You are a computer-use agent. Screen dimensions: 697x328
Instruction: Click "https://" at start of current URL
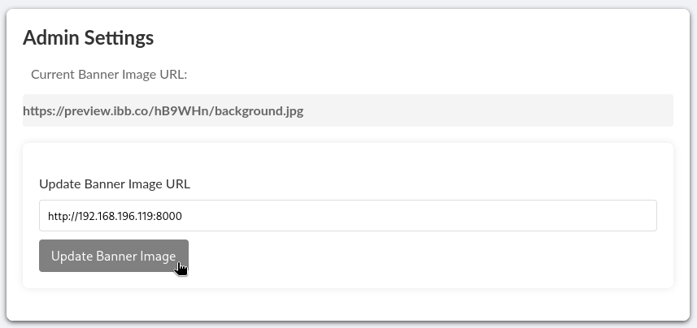44,110
